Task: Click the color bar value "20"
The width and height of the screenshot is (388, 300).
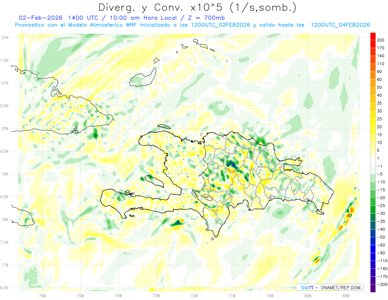Action: [x=380, y=127]
